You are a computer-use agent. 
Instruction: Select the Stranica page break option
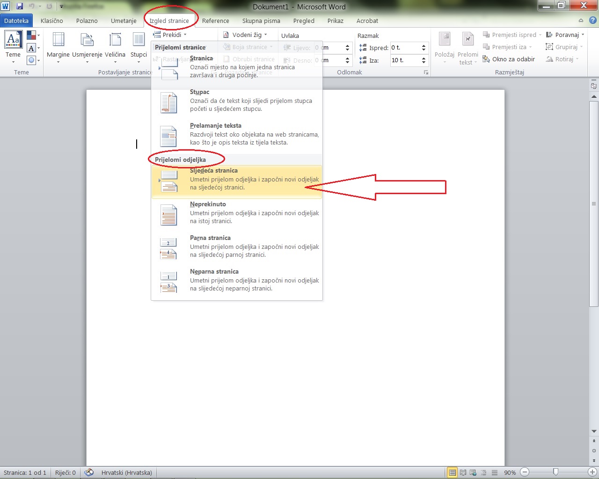(237, 69)
